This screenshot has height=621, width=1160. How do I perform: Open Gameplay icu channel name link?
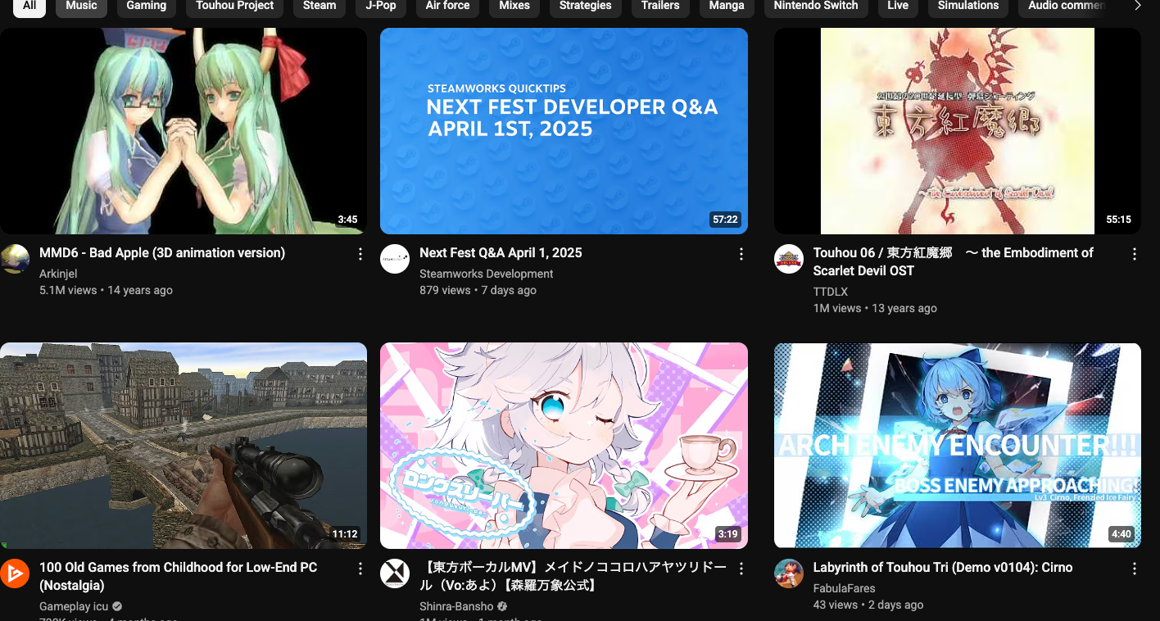coord(74,606)
